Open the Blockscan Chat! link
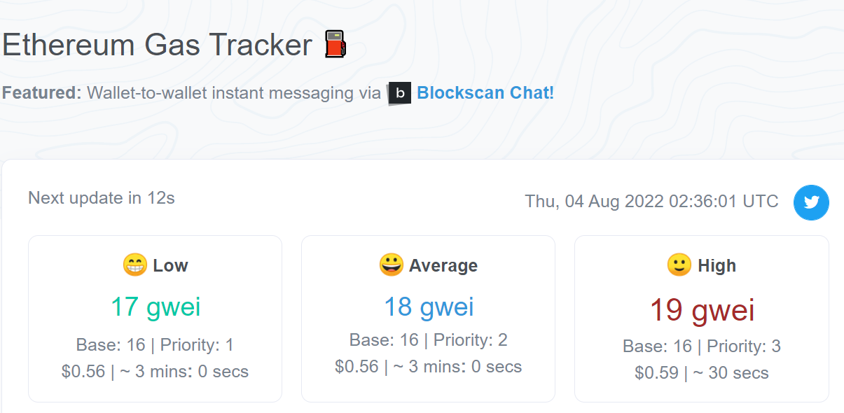The height and width of the screenshot is (413, 844). [x=485, y=92]
